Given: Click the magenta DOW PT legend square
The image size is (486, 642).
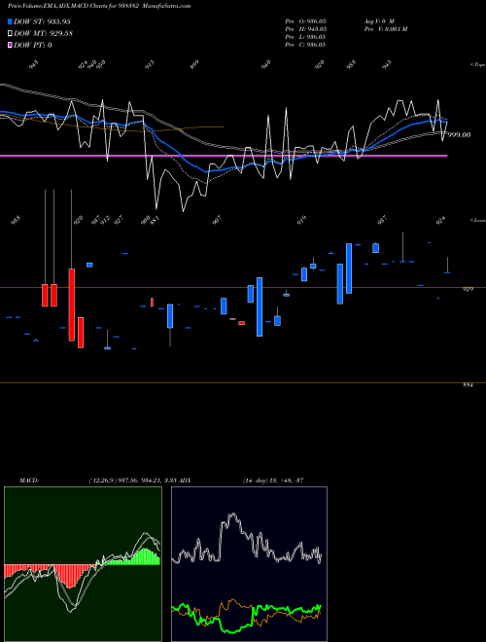Looking at the screenshot, I should pyautogui.click(x=10, y=45).
